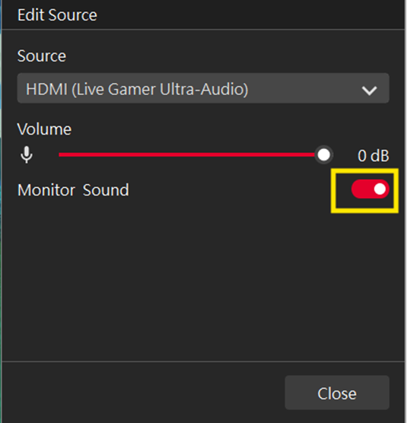
Task: Close the Edit Source dialog
Action: pyautogui.click(x=337, y=393)
